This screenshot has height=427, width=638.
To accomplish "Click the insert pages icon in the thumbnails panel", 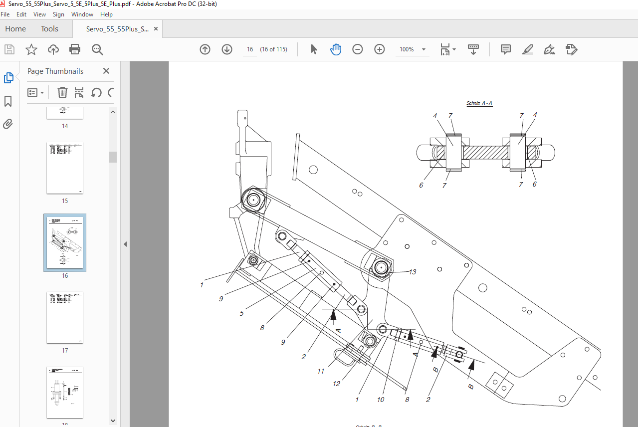I will [x=79, y=92].
